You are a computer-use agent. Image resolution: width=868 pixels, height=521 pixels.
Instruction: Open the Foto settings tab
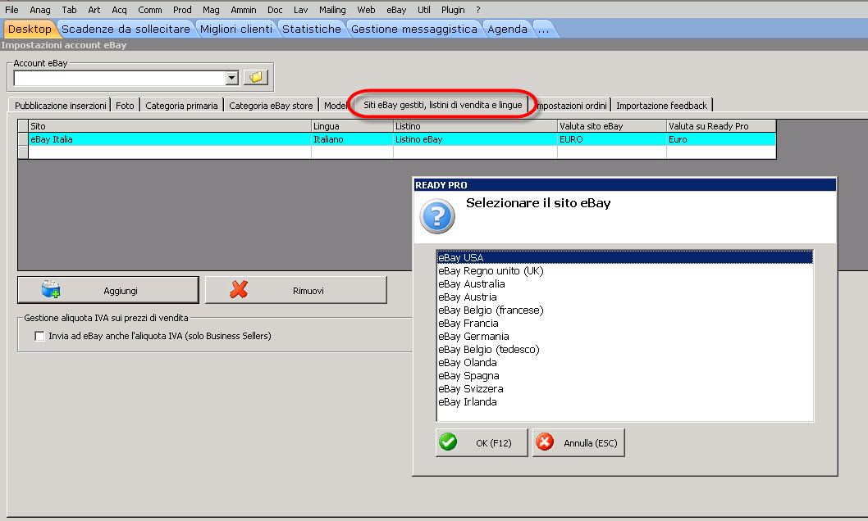pyautogui.click(x=125, y=106)
